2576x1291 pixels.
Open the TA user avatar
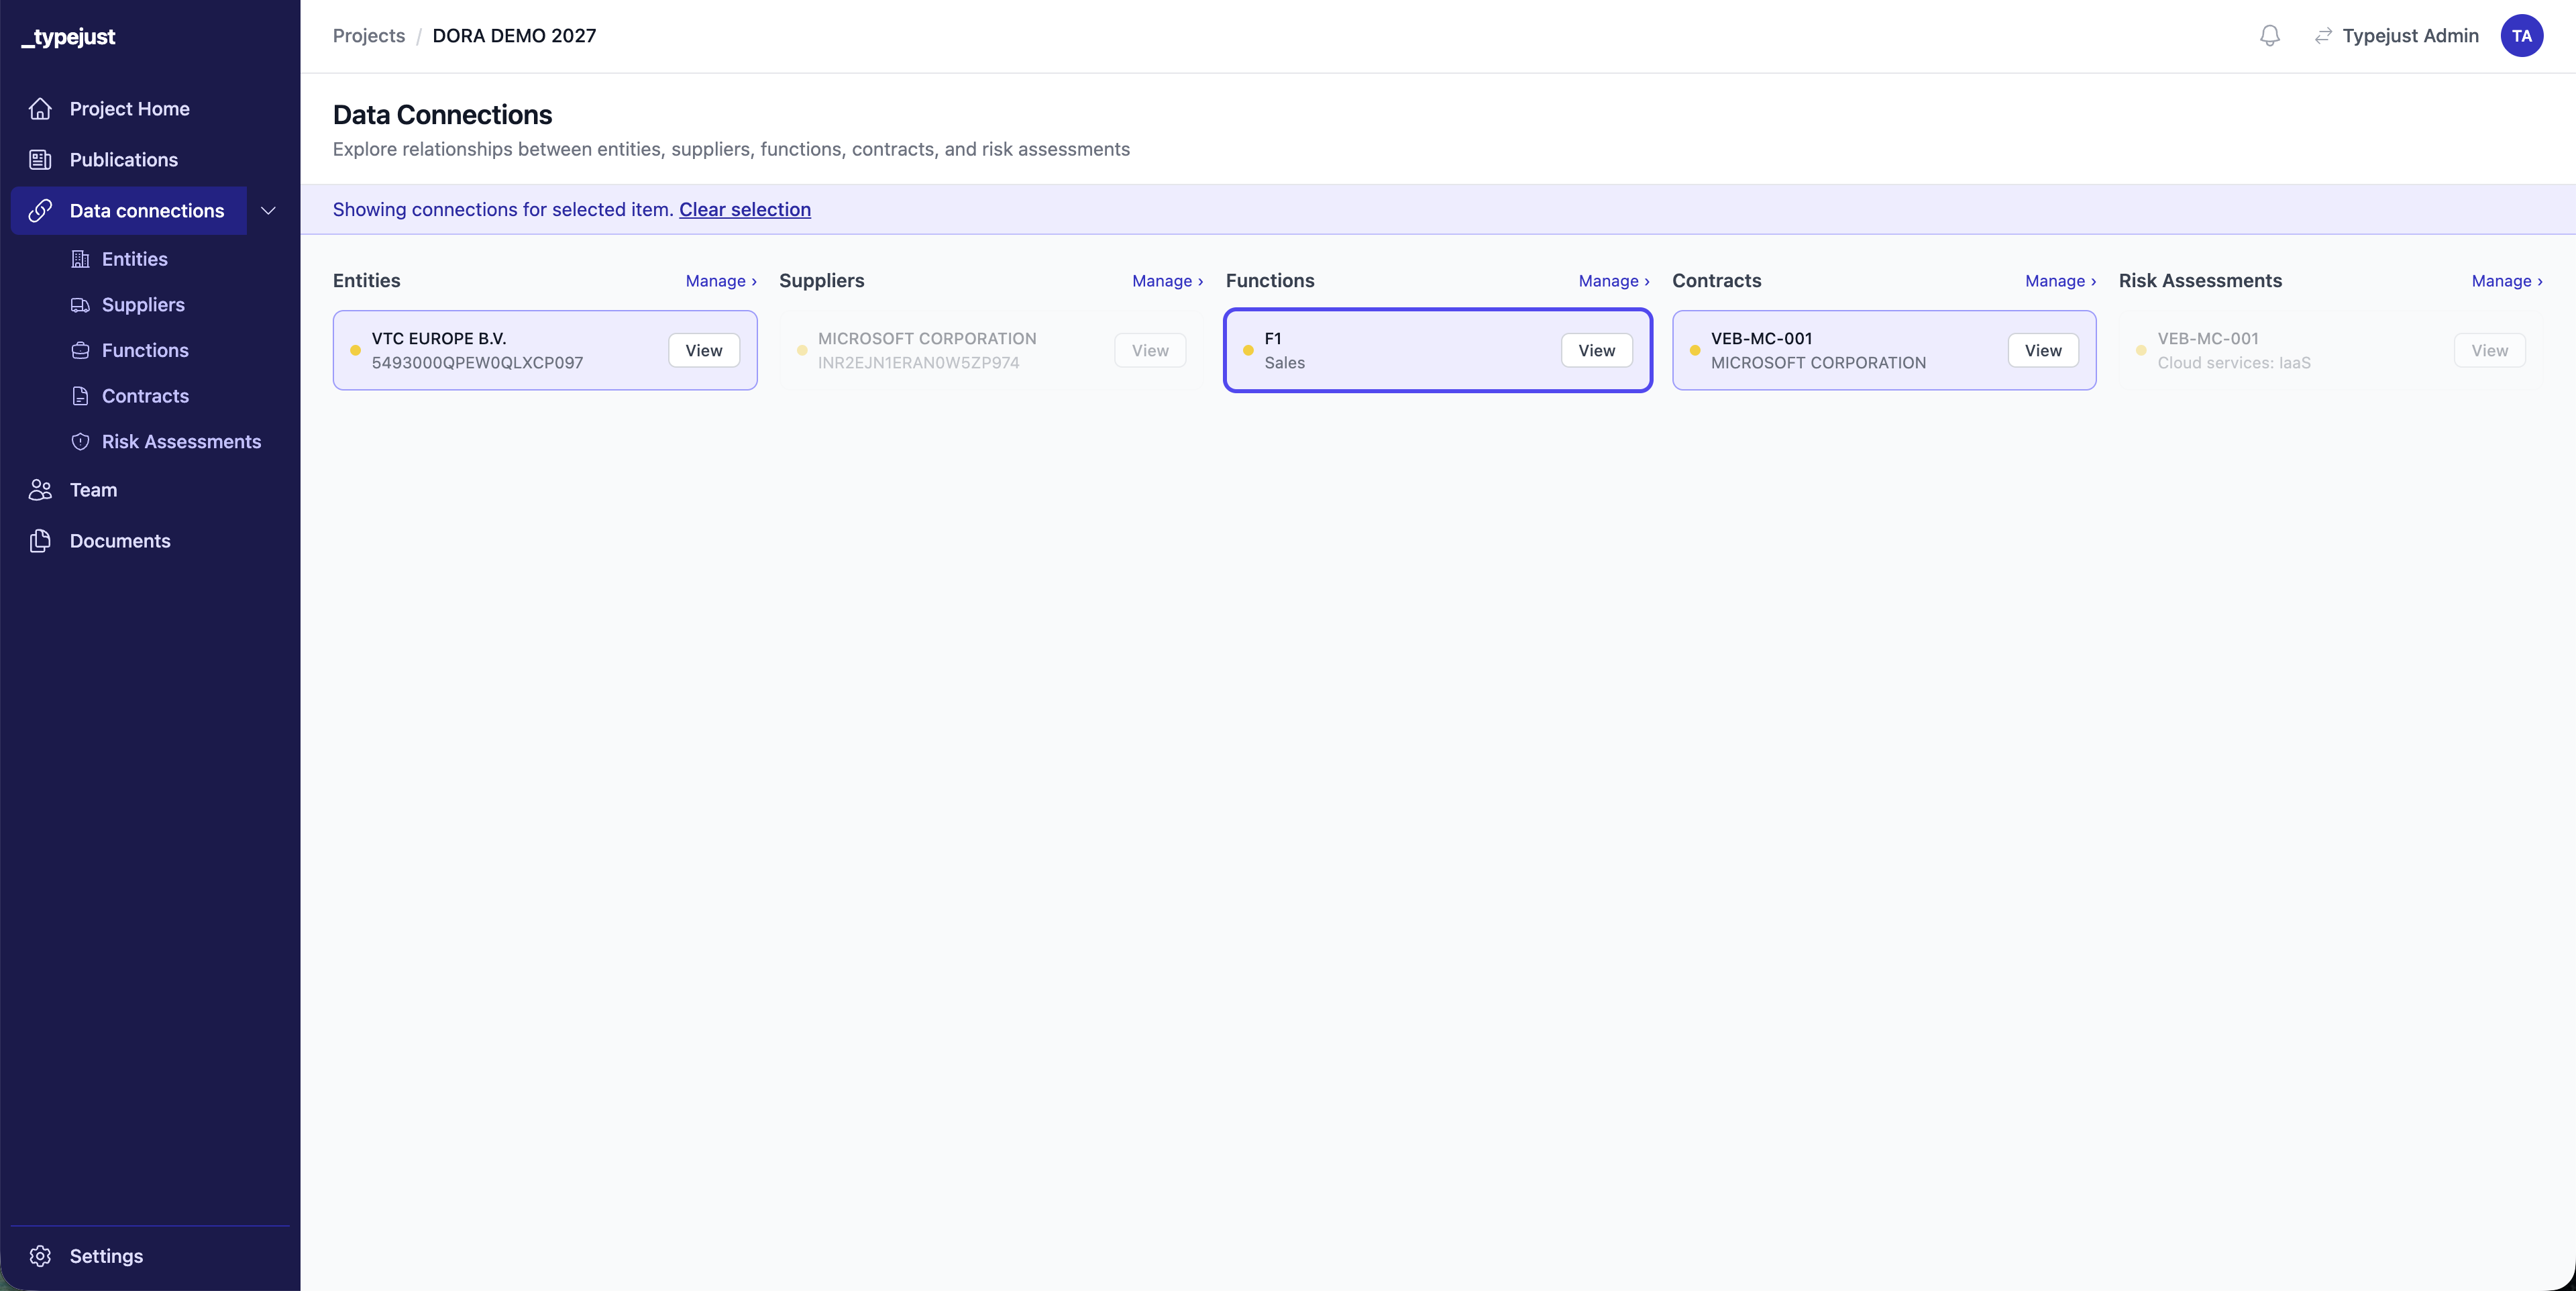[x=2521, y=36]
